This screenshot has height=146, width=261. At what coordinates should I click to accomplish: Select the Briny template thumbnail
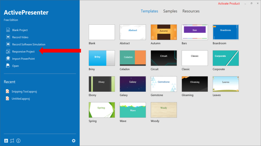coord(102,58)
